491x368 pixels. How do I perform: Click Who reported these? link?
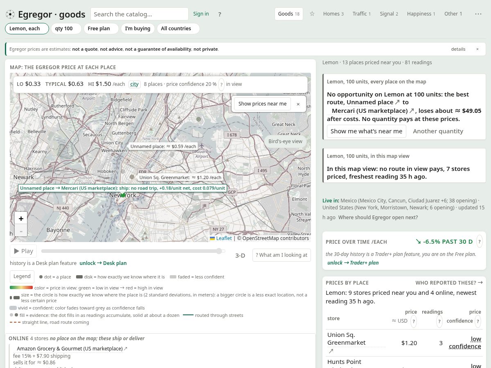449,283
